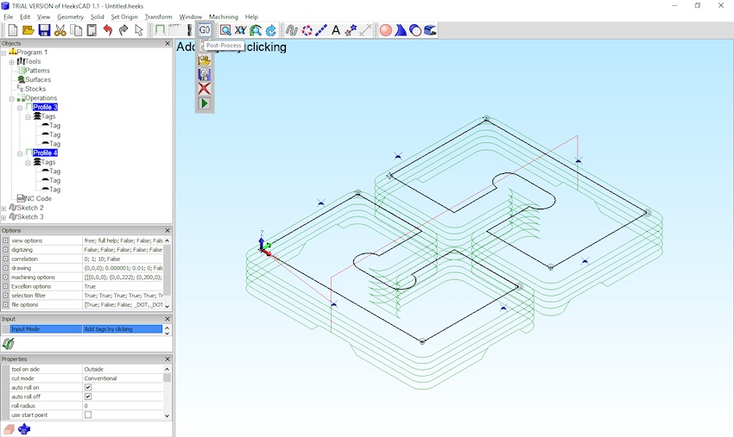This screenshot has height=437, width=734.
Task: Close the Options panel
Action: point(168,230)
